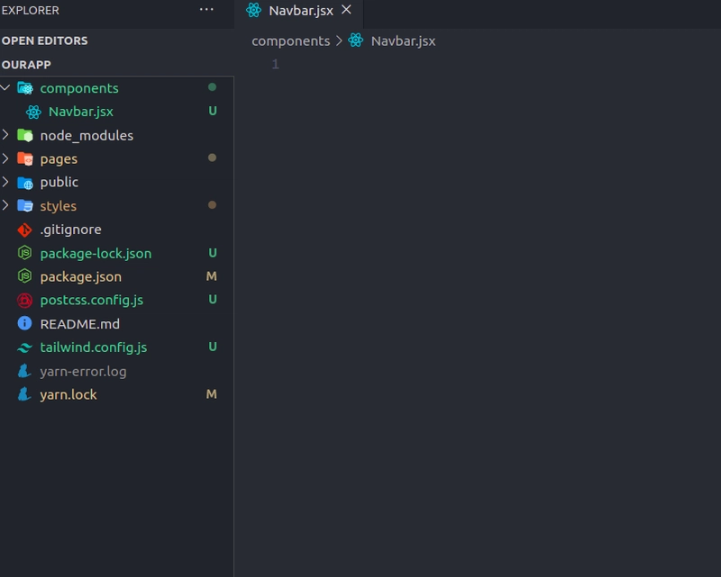Screen dimensions: 721x577
Task: Close the Navbar.jsx tab
Action: pyautogui.click(x=346, y=10)
